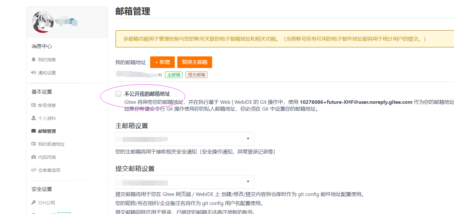454x214 pixels.
Task: Click the dropdown arrow under 主邮箱设置
Action: click(248, 139)
